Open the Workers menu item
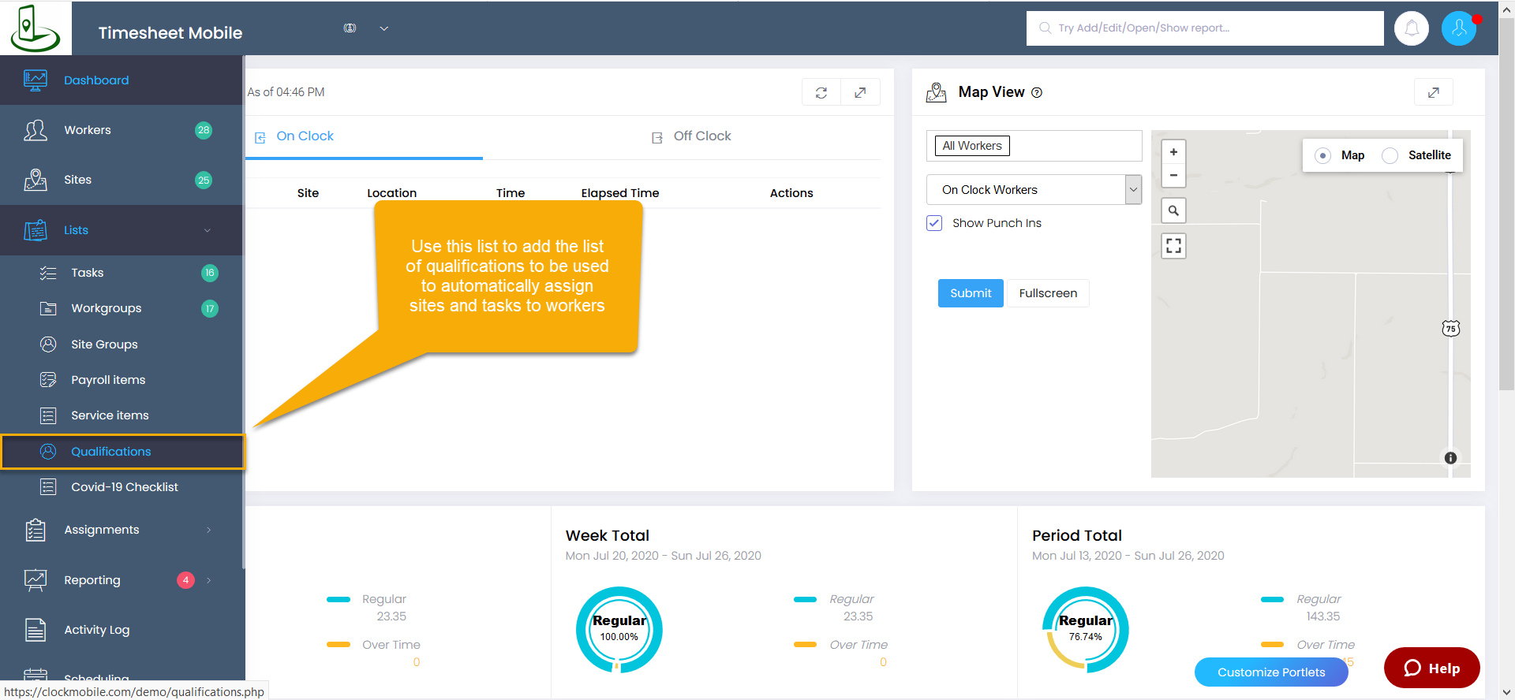Screen dimensions: 1515x700 tap(121, 130)
